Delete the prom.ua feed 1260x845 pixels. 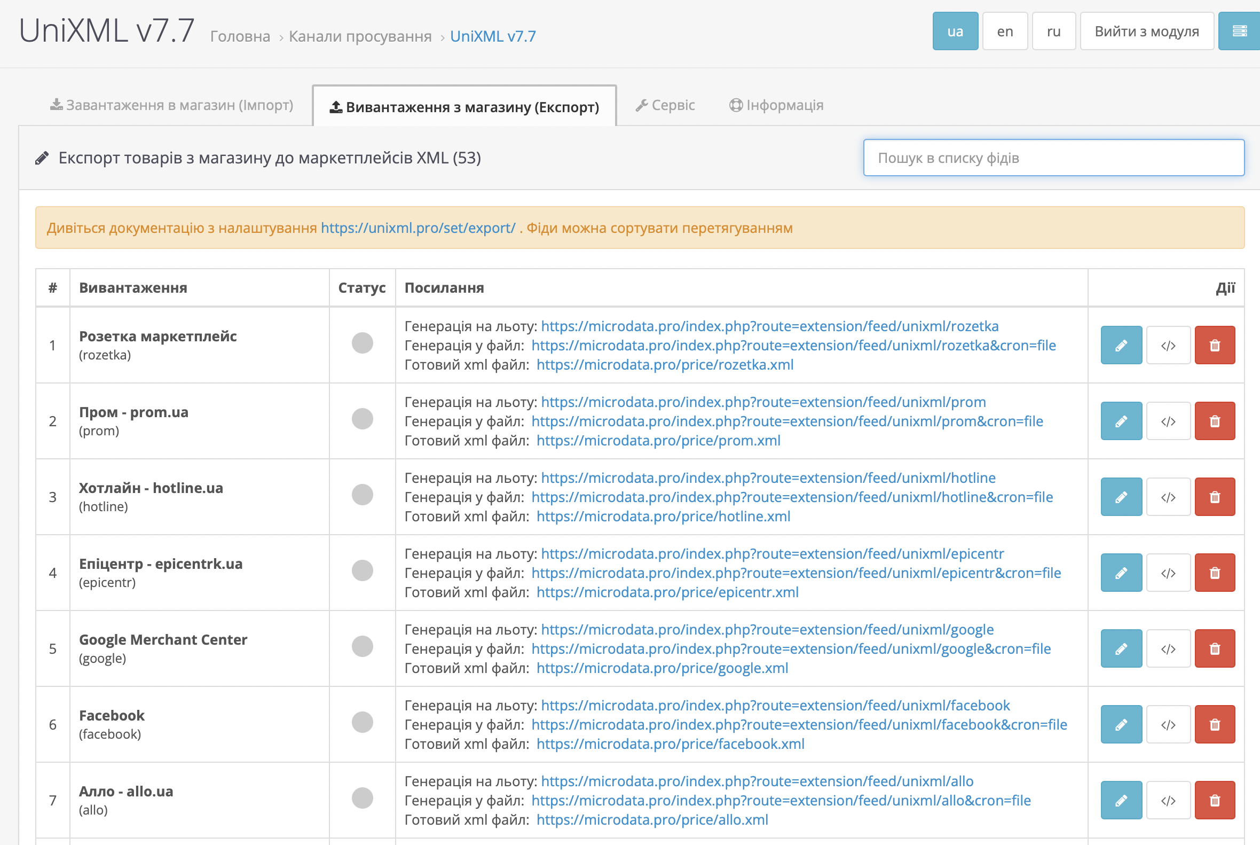[1214, 421]
